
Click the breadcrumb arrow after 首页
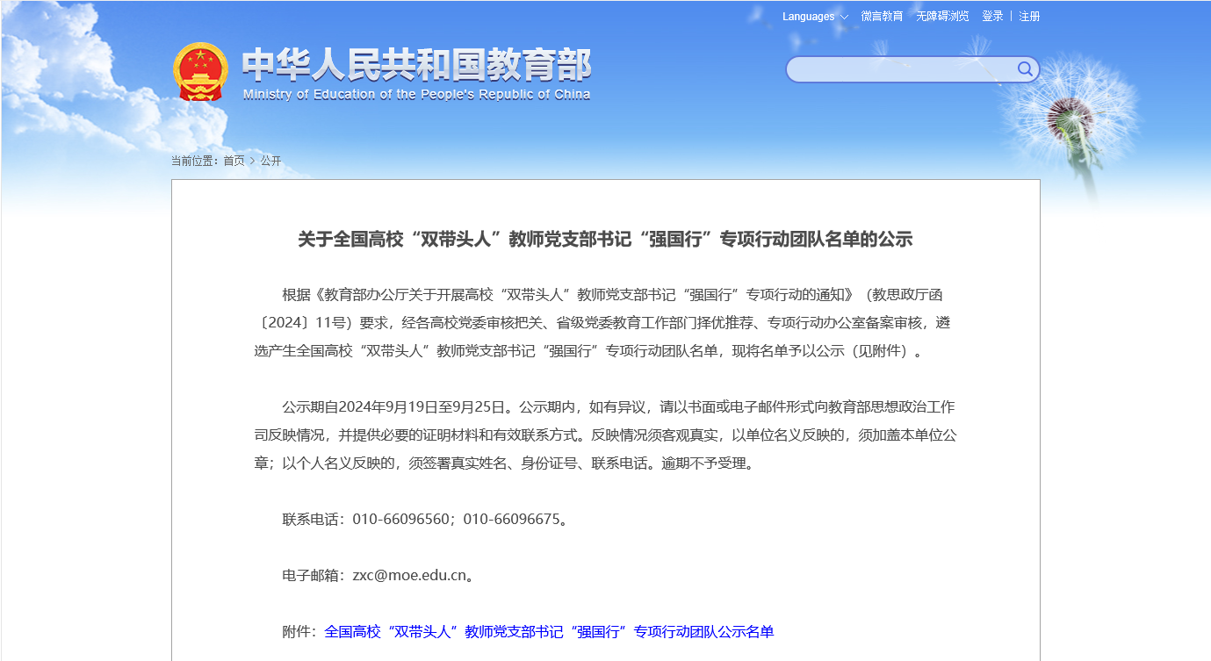click(x=253, y=161)
